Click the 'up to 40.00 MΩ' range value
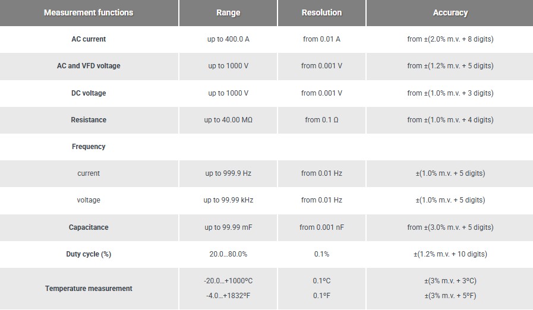This screenshot has height=310, width=533. click(x=228, y=120)
